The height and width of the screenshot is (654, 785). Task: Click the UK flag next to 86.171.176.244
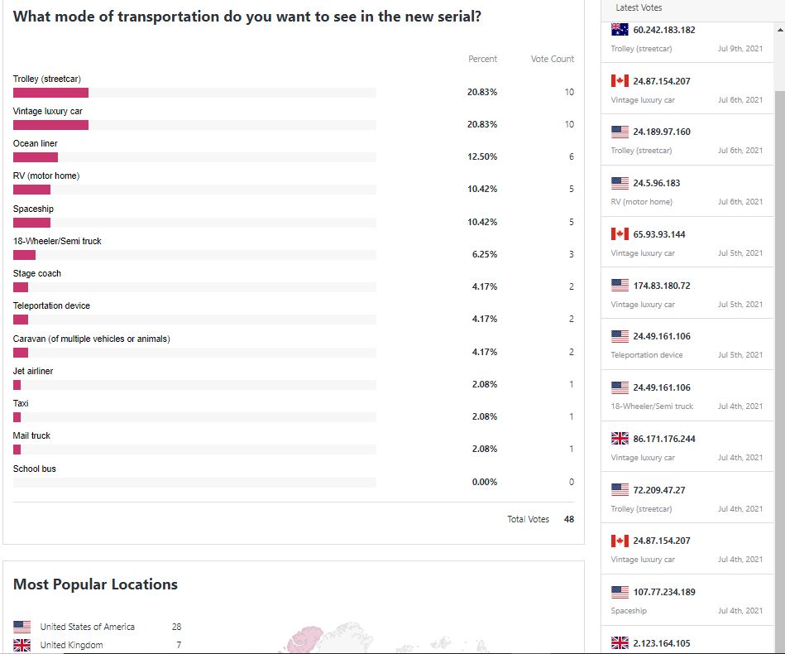621,438
